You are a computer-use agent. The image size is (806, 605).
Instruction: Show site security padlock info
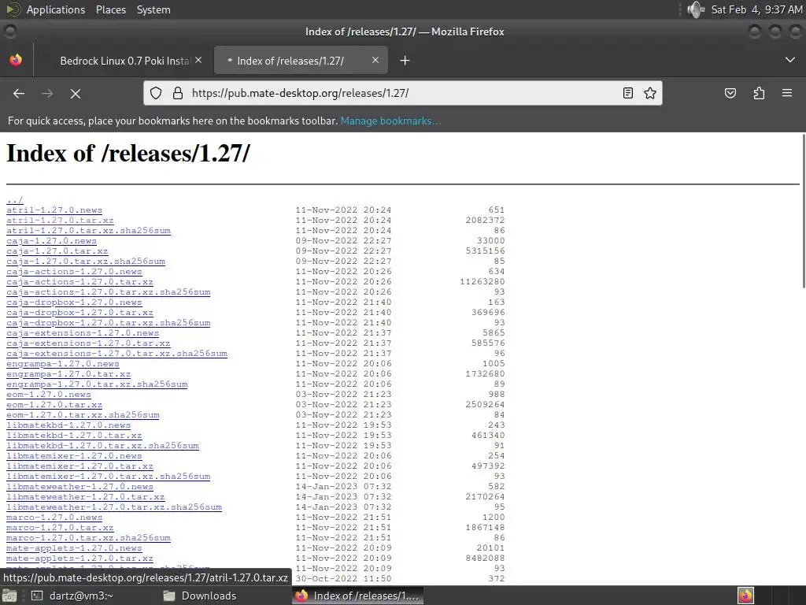click(x=178, y=93)
